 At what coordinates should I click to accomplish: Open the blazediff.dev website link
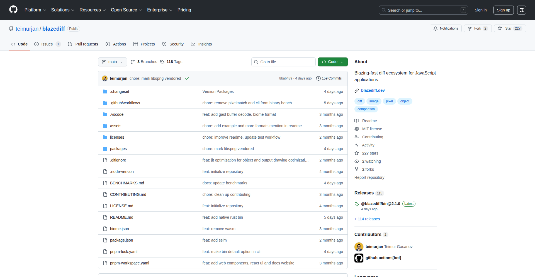click(x=373, y=90)
